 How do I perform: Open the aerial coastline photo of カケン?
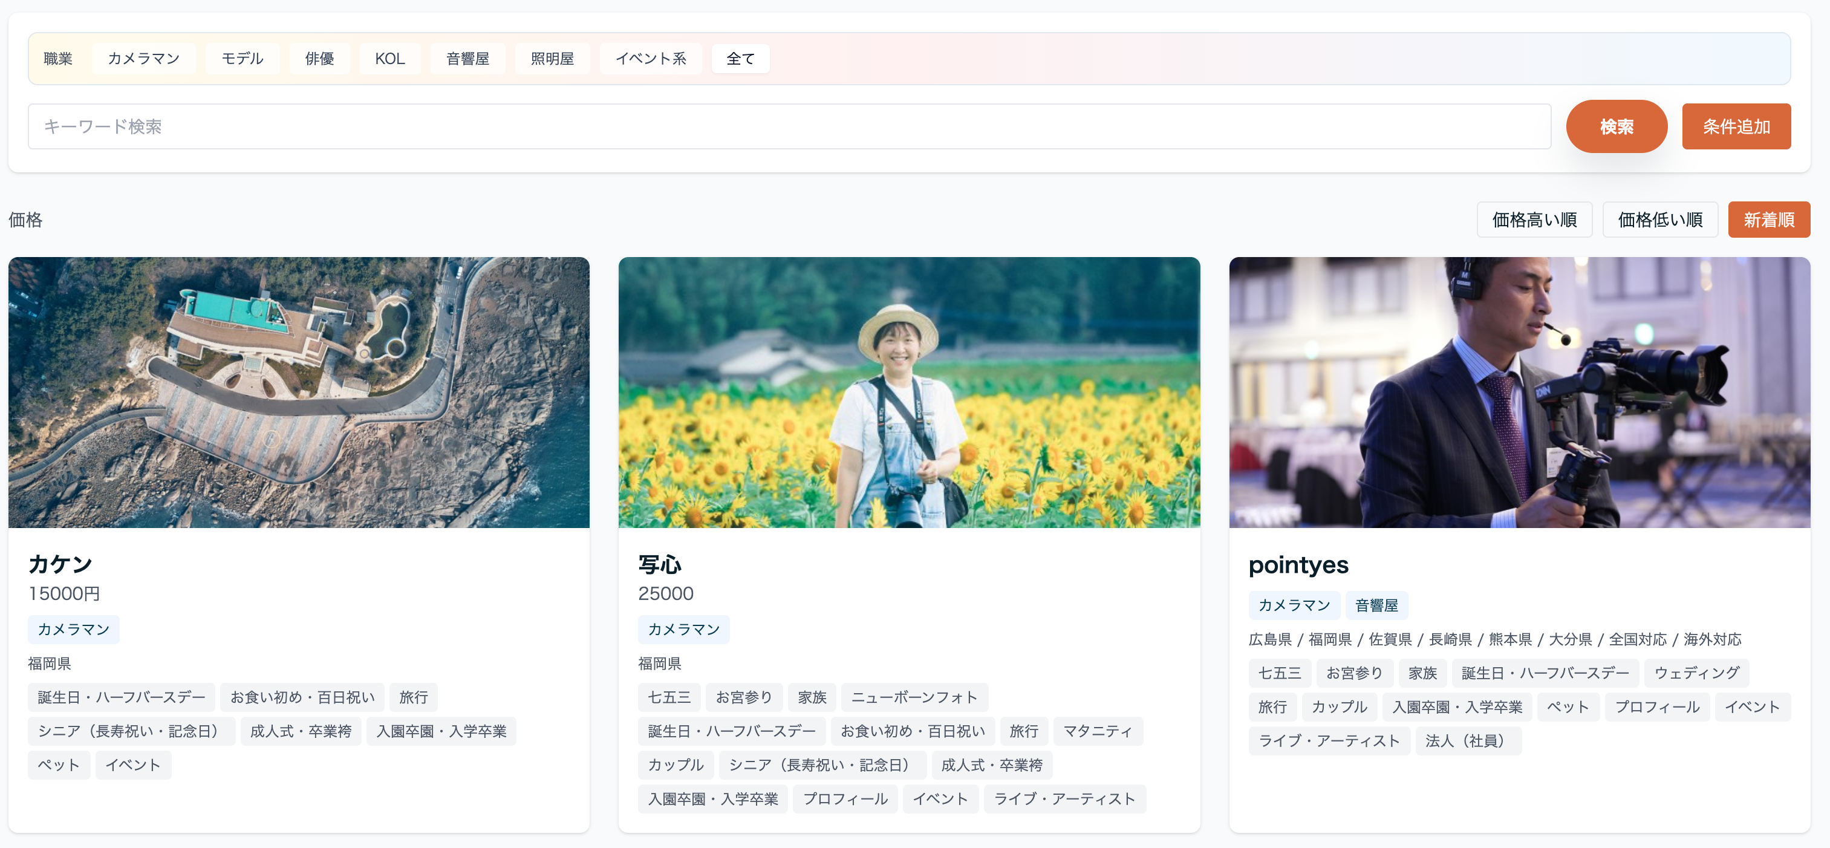(298, 392)
